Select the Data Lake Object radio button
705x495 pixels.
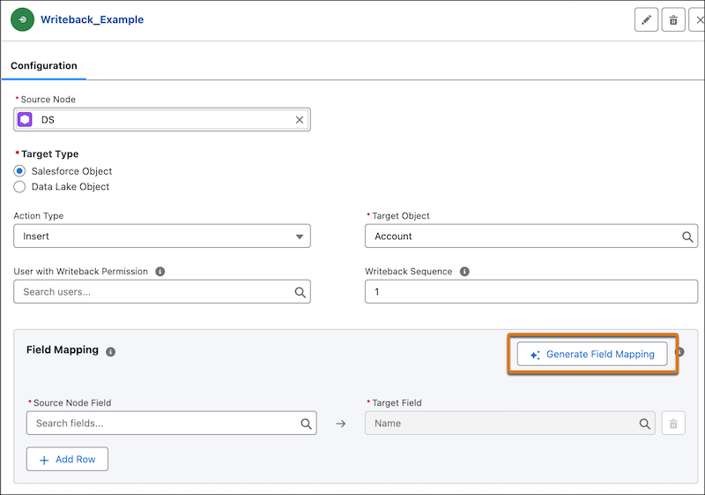tap(19, 187)
